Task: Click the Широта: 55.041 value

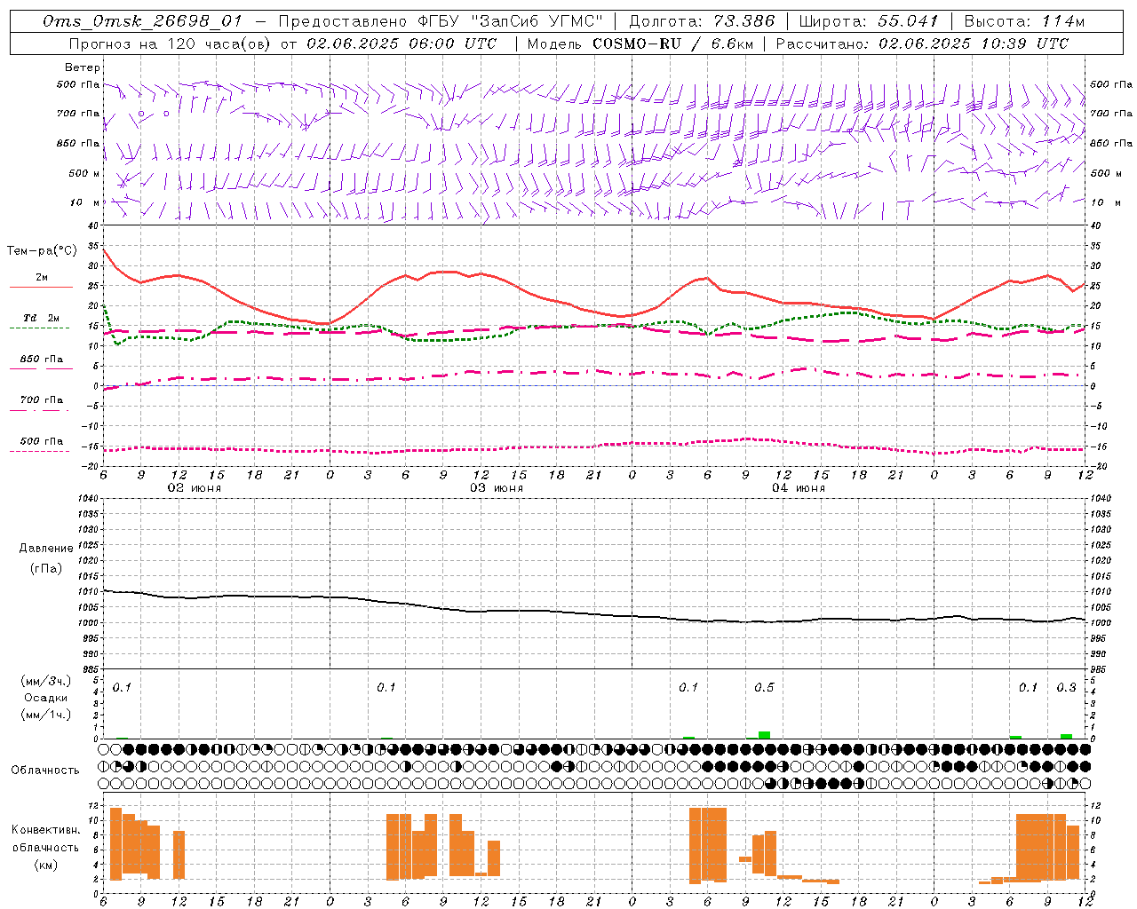Action: click(x=869, y=22)
